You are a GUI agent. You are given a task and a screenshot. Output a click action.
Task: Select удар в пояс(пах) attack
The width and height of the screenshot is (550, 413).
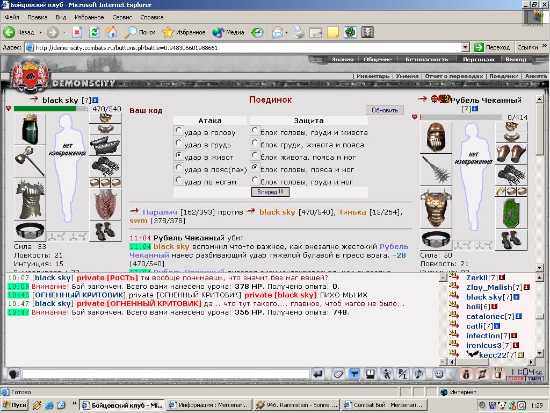coord(178,167)
